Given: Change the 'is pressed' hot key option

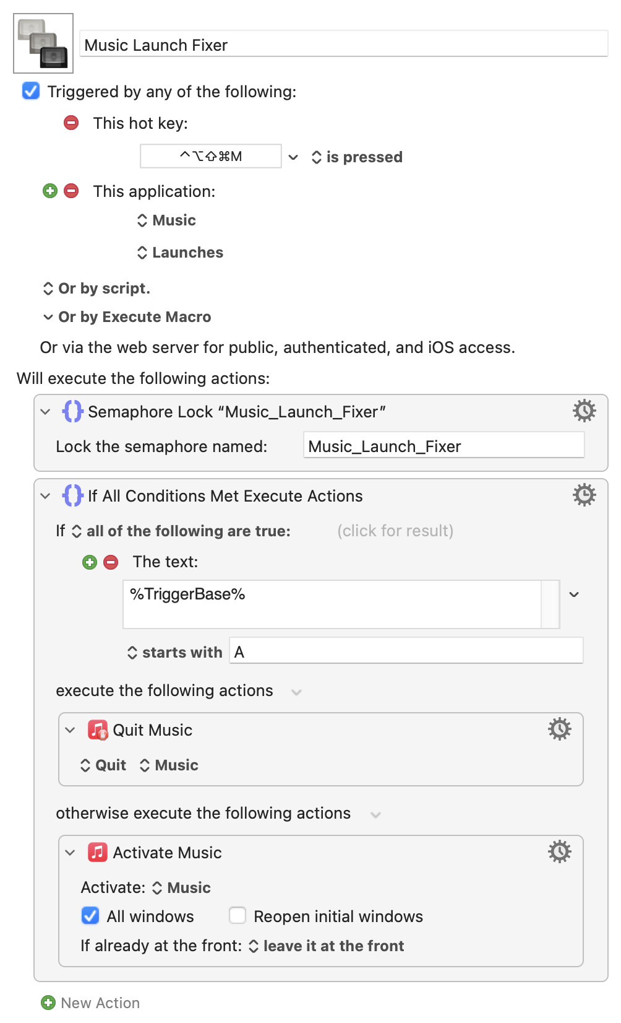Looking at the screenshot, I should point(357,157).
